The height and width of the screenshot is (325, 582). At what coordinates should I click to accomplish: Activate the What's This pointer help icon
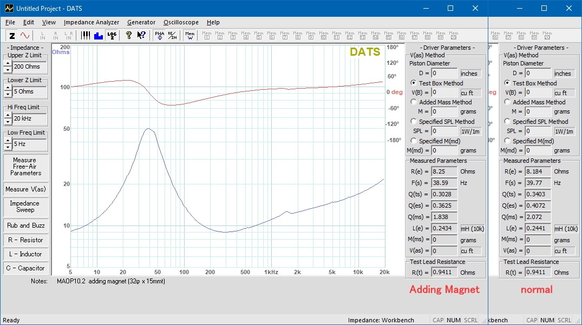pyautogui.click(x=141, y=36)
